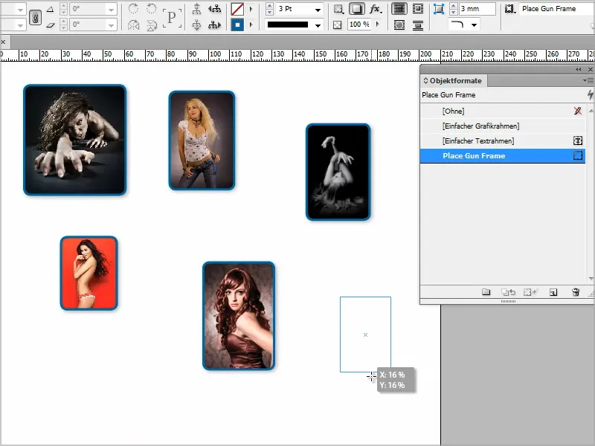This screenshot has width=595, height=446.
Task: Toggle the drop shadow button
Action: (x=357, y=9)
